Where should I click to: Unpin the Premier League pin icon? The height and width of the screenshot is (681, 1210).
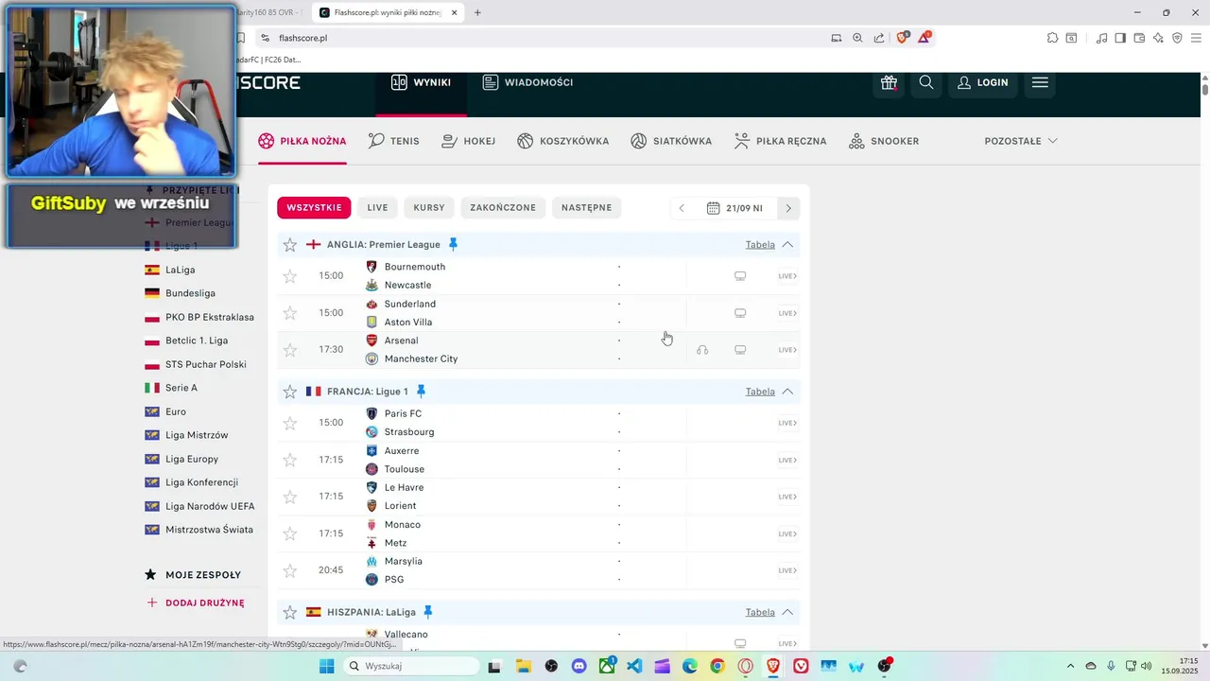pyautogui.click(x=453, y=244)
